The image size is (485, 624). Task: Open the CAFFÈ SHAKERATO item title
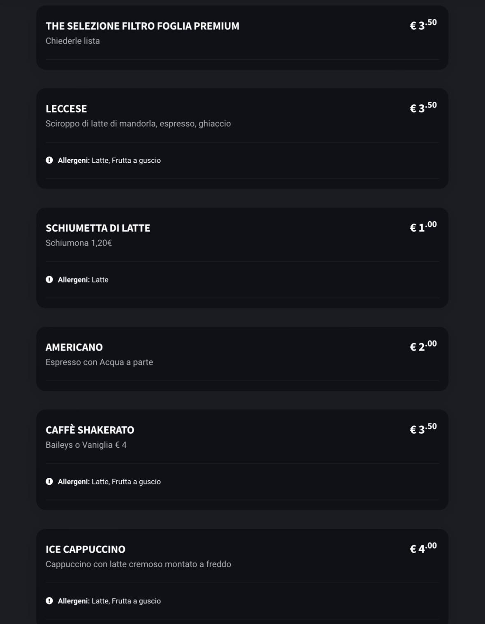tap(90, 430)
